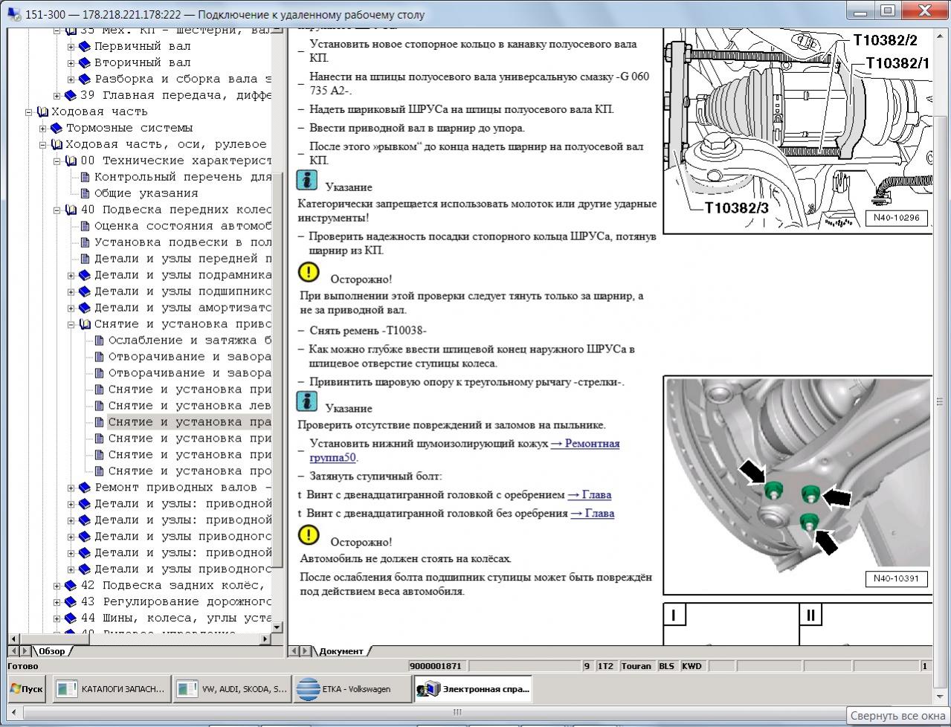Click warning icon above 'Автомобиль не должен стоять'
This screenshot has width=951, height=727.
(x=309, y=534)
